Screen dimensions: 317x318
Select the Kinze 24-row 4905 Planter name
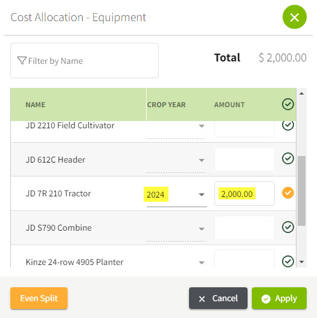74,262
